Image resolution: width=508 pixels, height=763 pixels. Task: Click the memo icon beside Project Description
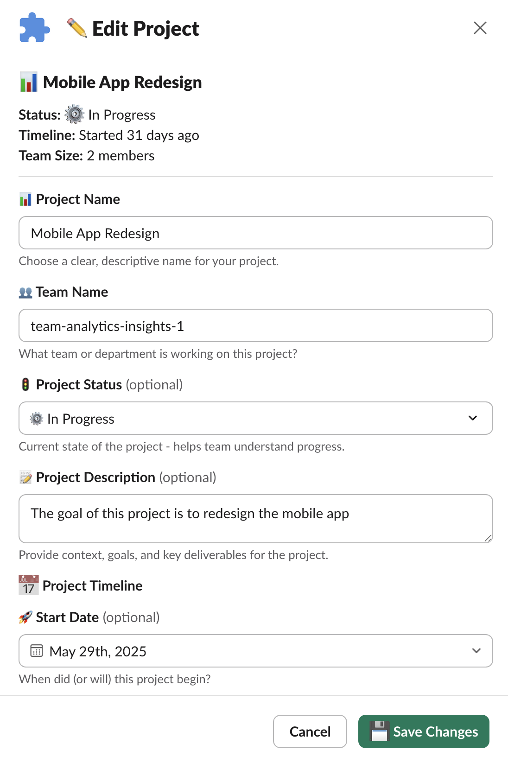pyautogui.click(x=25, y=477)
